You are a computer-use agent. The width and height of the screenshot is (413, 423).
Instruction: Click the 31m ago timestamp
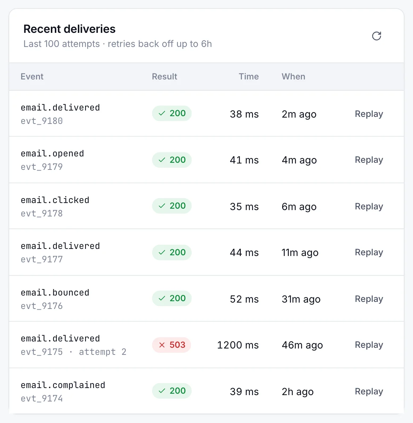(301, 299)
